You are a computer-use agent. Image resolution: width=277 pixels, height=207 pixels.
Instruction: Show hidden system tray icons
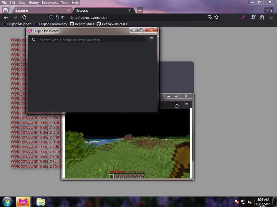(x=230, y=202)
